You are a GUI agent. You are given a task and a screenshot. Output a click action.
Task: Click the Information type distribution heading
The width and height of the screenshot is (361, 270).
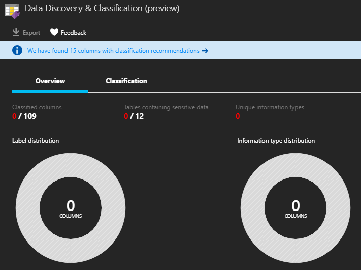276,141
